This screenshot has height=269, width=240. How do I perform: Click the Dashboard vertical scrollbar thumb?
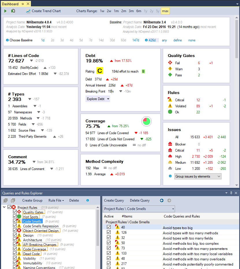coord(237,39)
